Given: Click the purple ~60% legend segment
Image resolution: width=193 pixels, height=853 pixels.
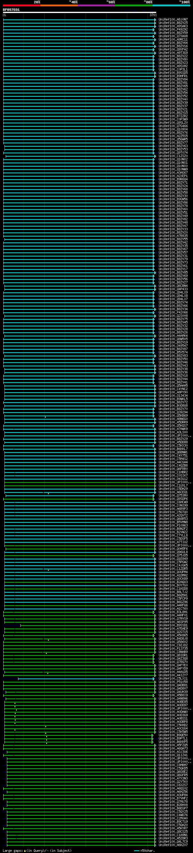Looking at the screenshot, I should click(96, 5).
